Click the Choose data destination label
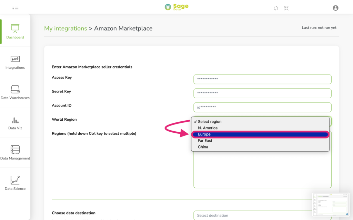Viewport: 353px width, 220px height. 74,213
